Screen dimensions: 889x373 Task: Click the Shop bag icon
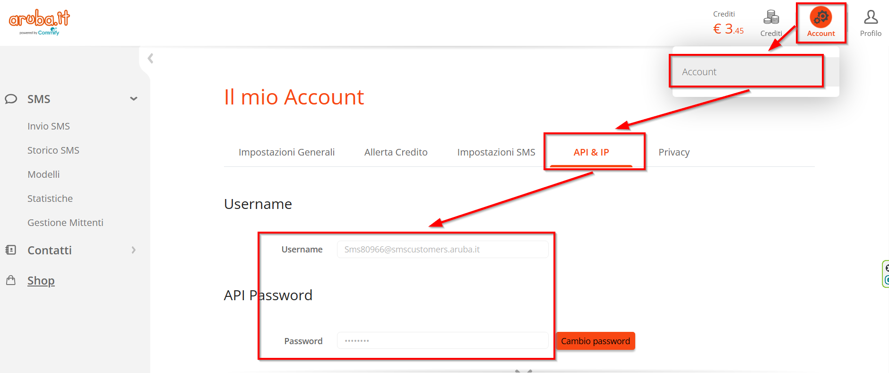[11, 280]
